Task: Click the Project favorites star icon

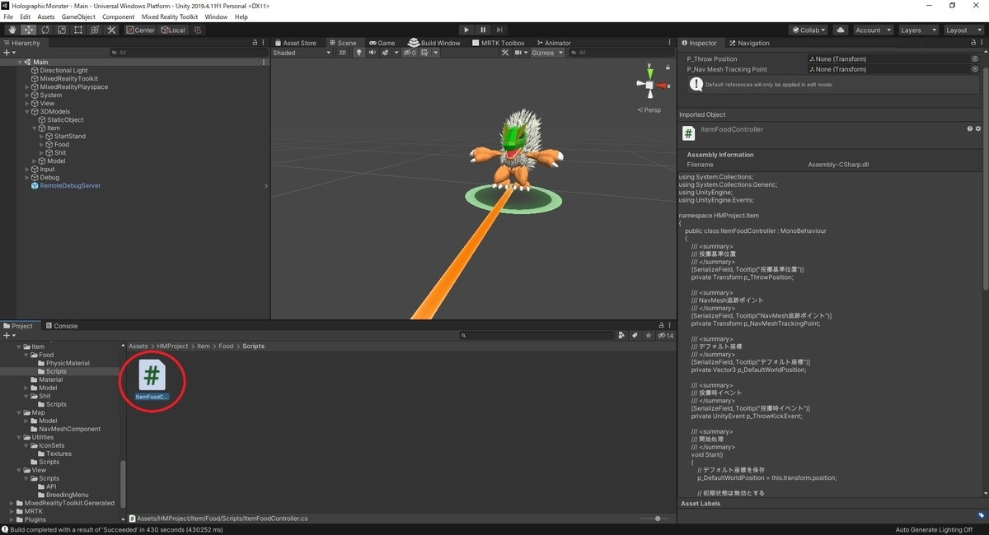Action: coord(649,336)
